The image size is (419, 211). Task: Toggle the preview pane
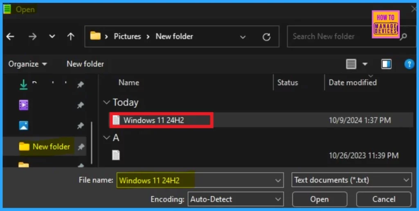coord(386,64)
